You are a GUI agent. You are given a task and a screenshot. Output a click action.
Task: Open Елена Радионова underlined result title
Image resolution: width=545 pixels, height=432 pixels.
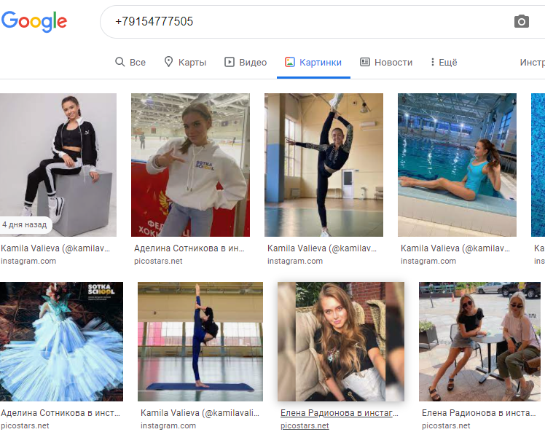tap(340, 413)
